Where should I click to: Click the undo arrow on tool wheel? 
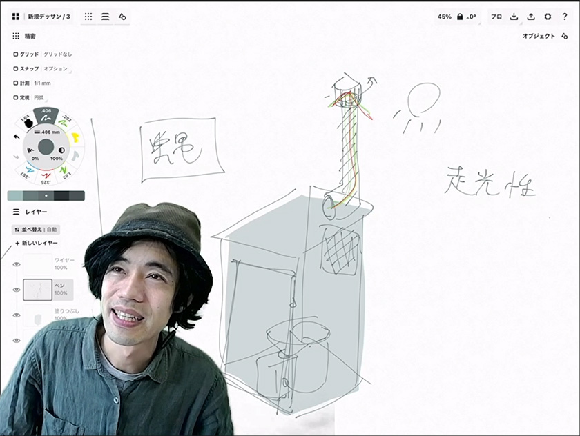17,137
